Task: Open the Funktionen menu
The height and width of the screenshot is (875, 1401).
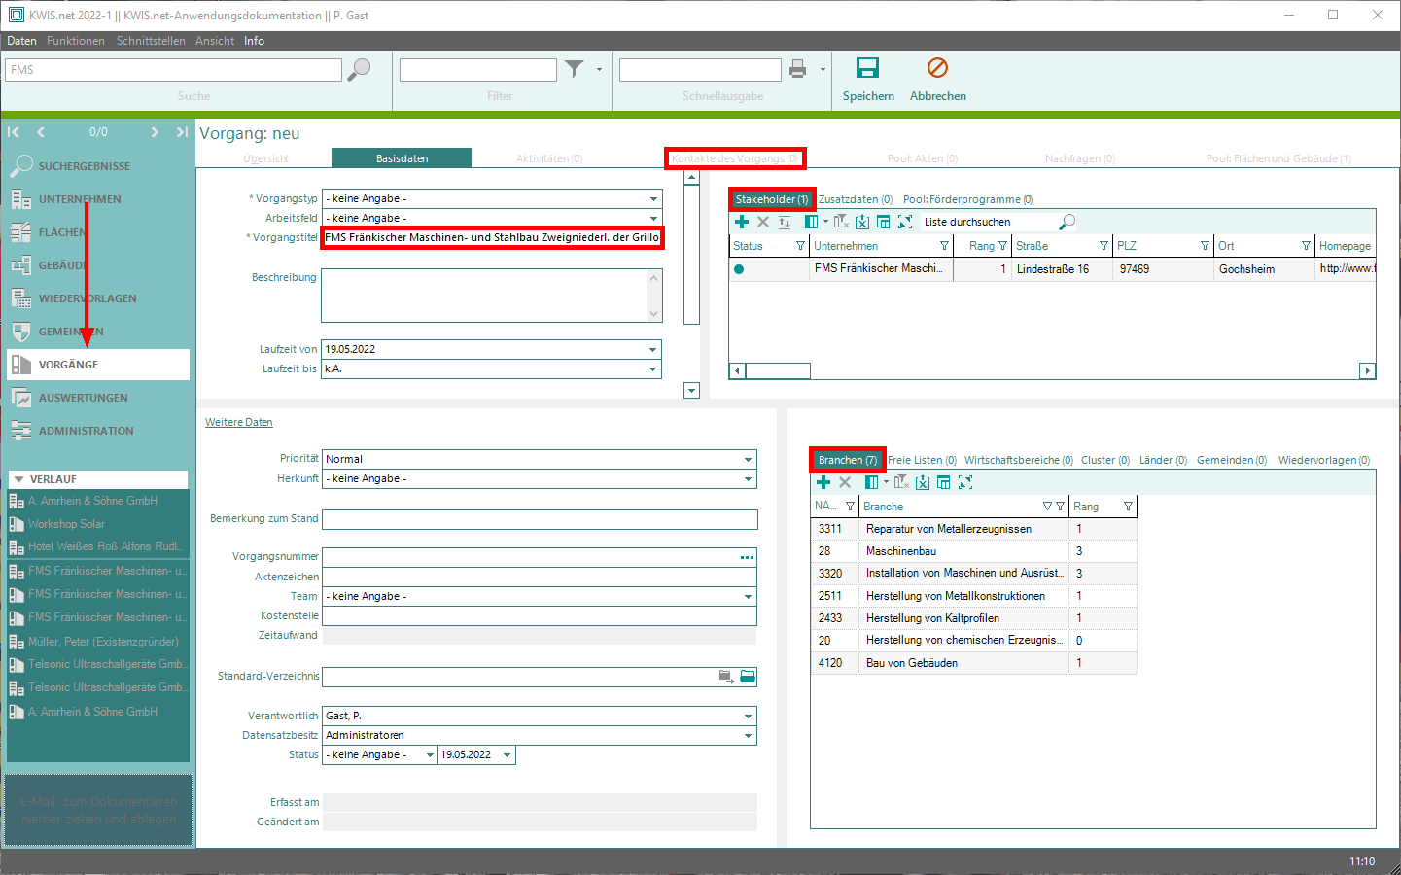Action: [x=76, y=41]
